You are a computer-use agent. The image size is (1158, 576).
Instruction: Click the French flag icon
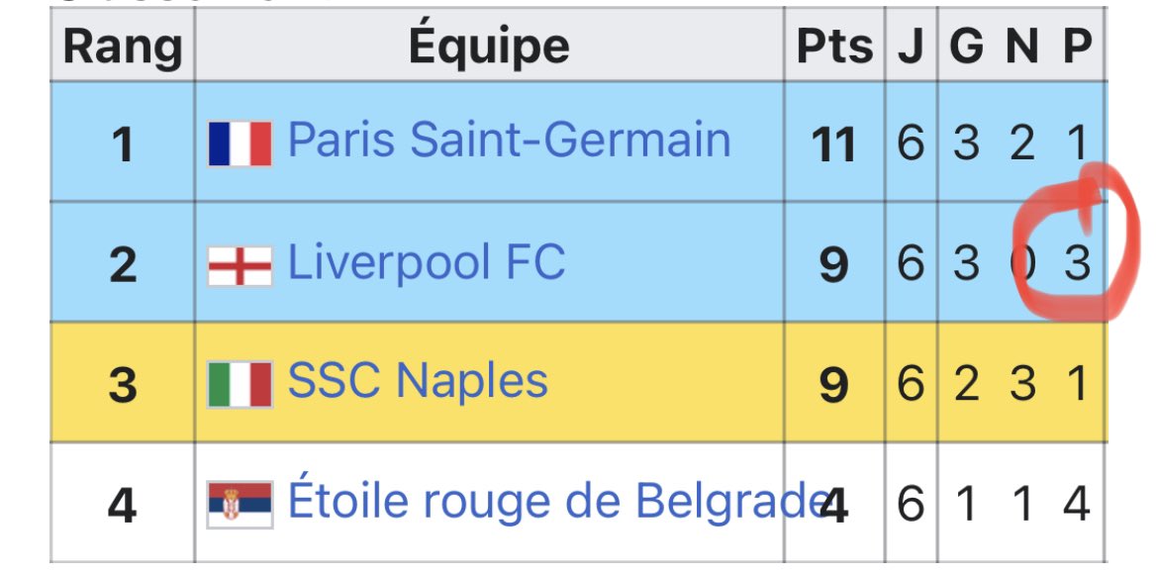point(241,144)
